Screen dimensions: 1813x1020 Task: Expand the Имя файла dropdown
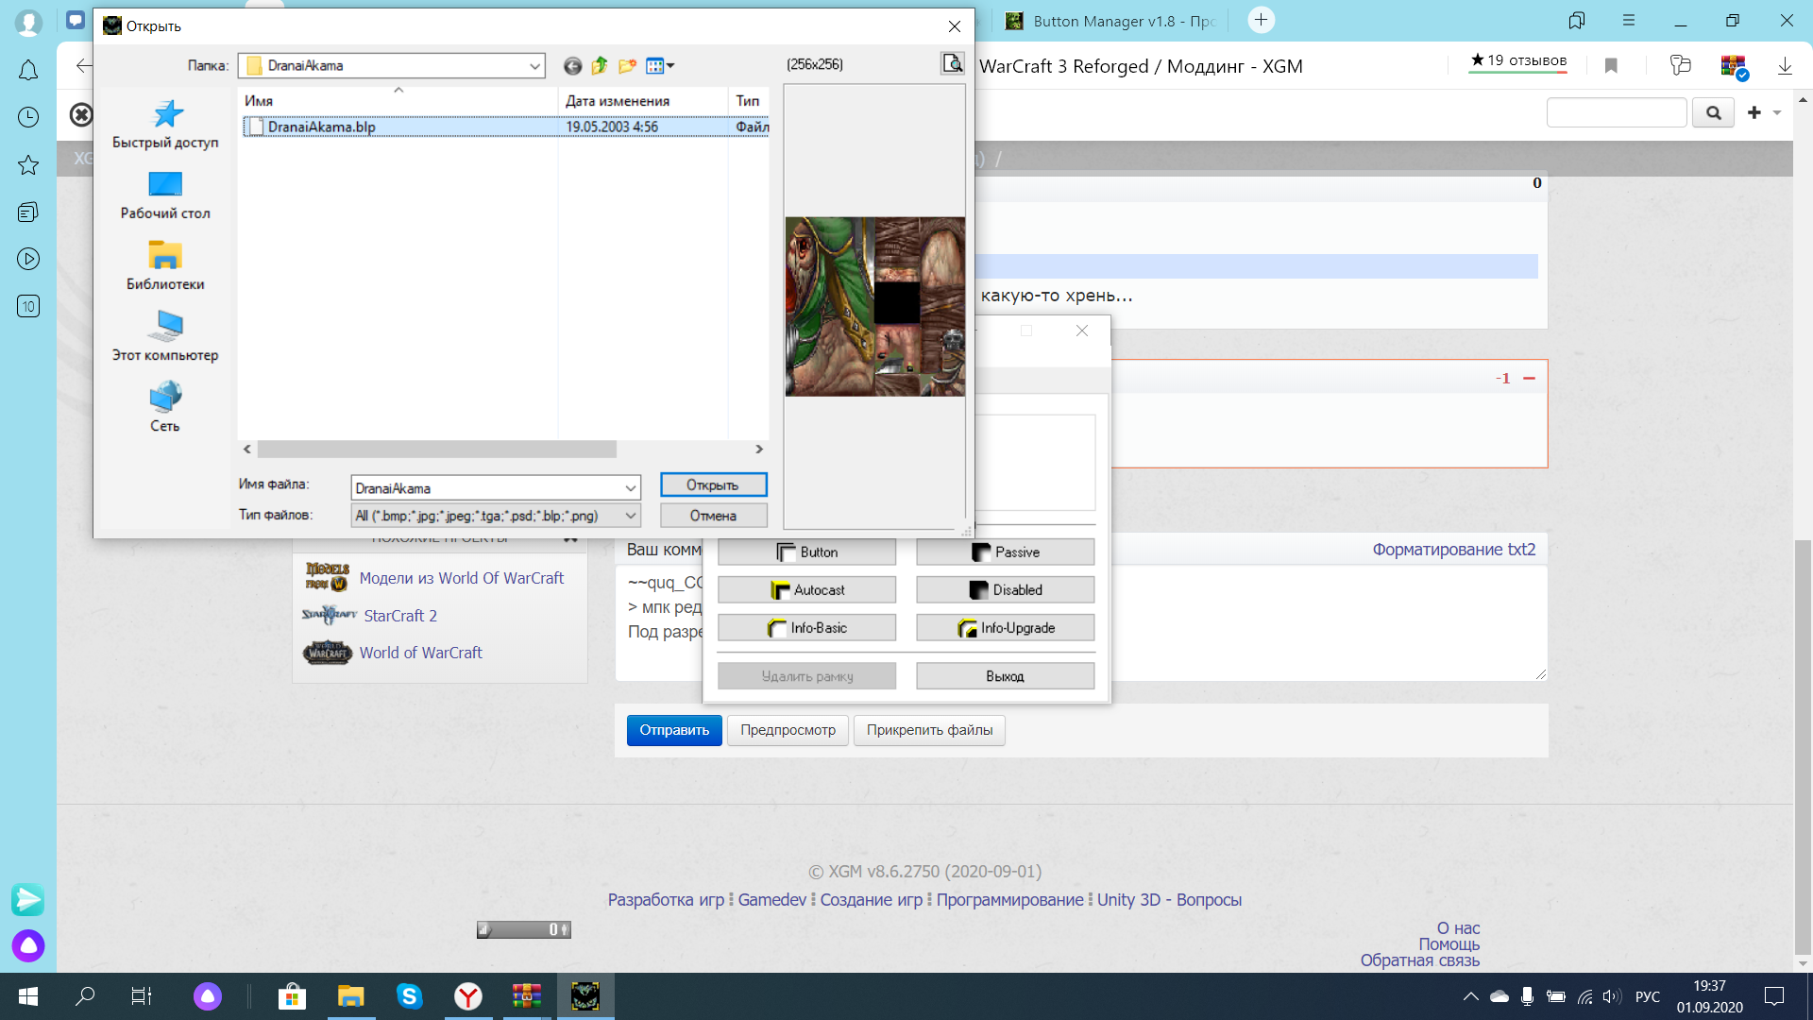click(x=630, y=488)
